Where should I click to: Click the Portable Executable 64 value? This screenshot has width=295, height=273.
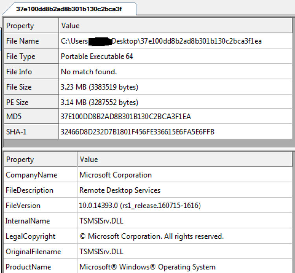click(97, 56)
